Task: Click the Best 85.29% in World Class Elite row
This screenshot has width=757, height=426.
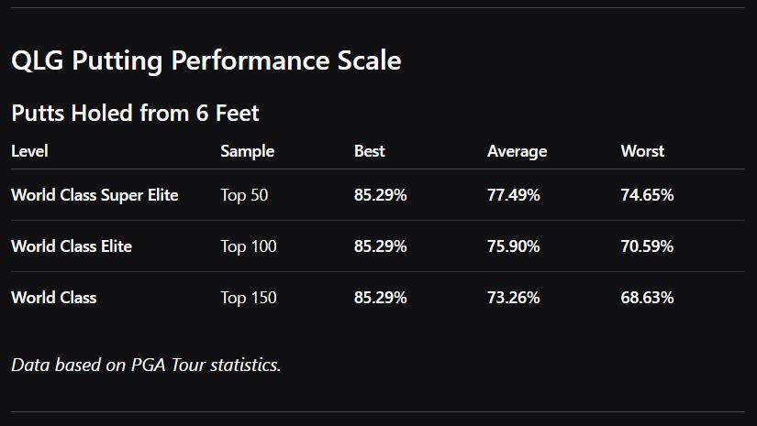Action: [380, 246]
